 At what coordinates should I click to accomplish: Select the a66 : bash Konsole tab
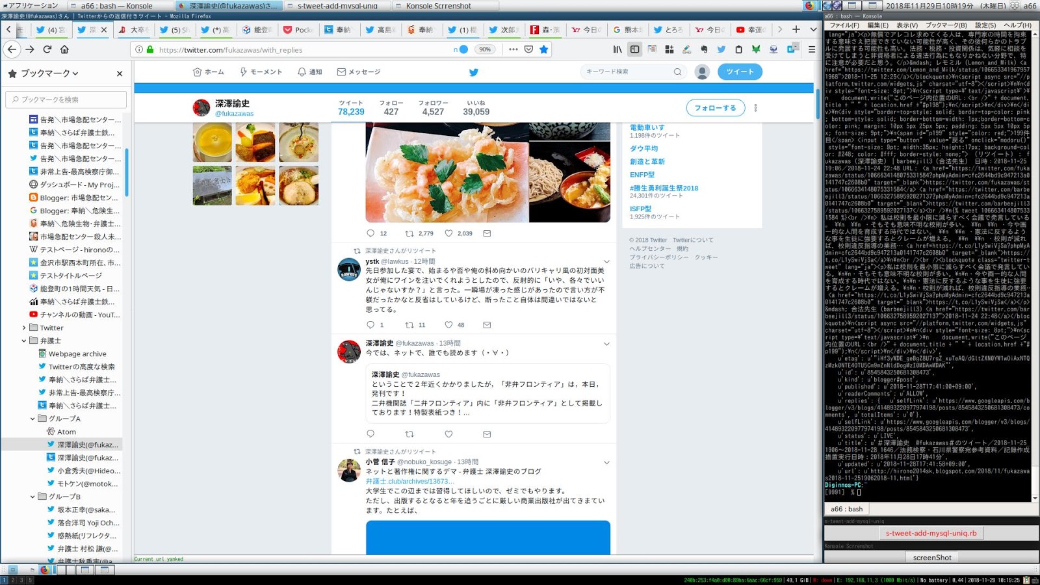click(x=847, y=509)
